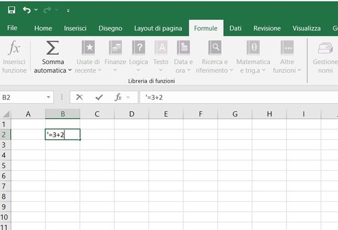Open Inserisci funzione fx dialog
Viewport: 338px width, 230px height.
[x=14, y=49]
